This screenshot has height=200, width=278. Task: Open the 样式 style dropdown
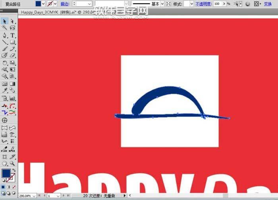[x=191, y=4]
